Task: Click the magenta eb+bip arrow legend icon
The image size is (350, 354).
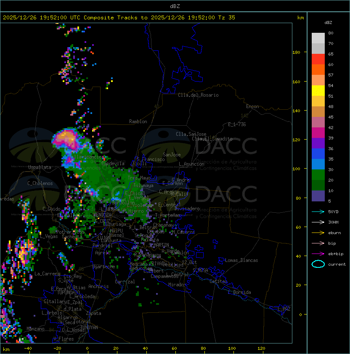Action: tap(318, 254)
